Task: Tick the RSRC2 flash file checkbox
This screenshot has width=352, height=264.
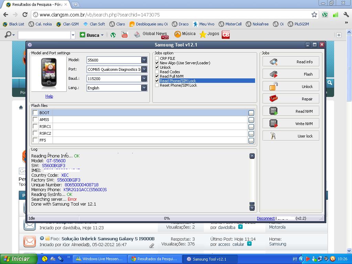Action: click(35, 133)
